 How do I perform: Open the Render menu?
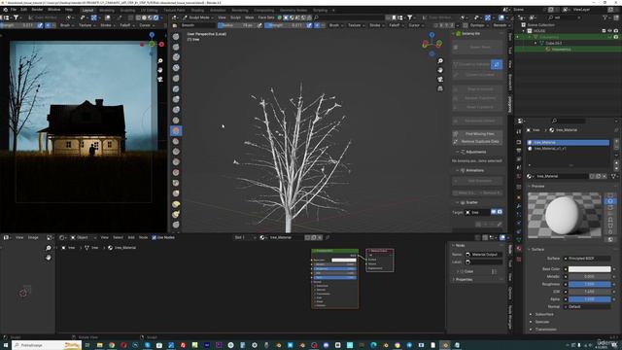tap(37, 10)
